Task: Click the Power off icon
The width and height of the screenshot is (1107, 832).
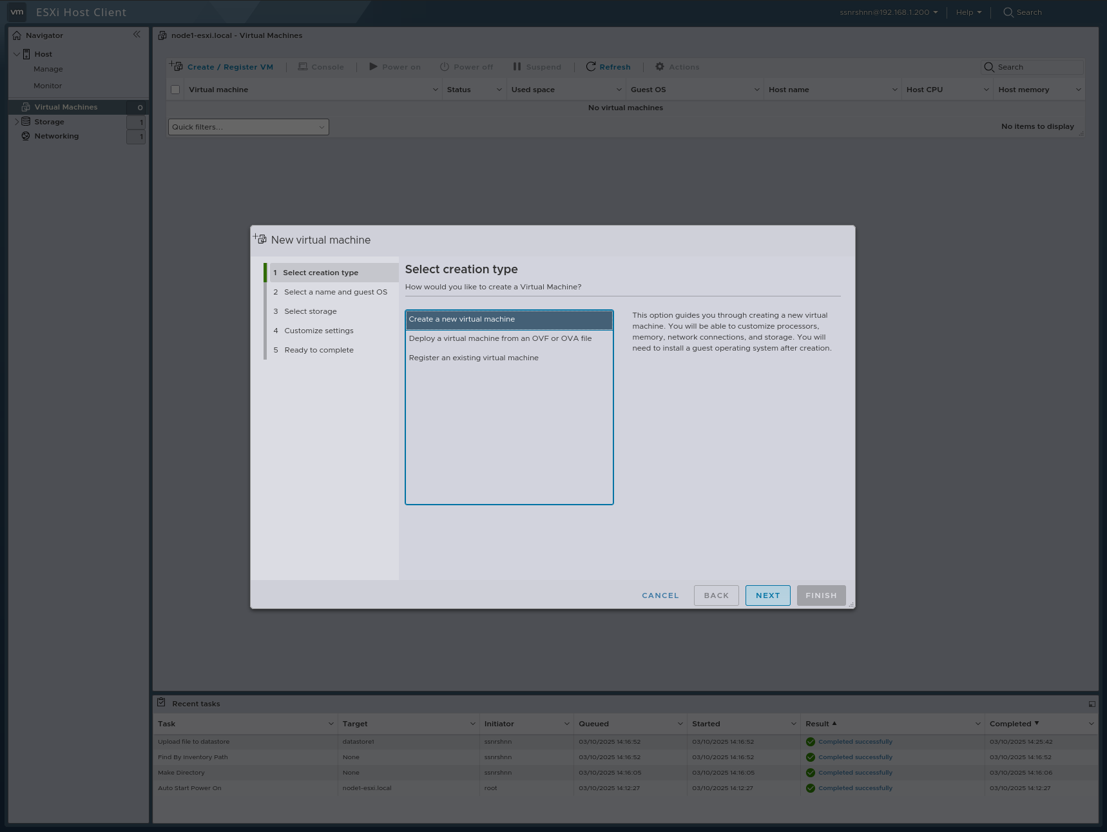Action: point(444,66)
